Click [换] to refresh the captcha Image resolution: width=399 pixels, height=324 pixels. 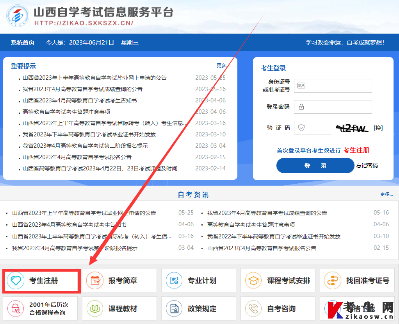378,128
